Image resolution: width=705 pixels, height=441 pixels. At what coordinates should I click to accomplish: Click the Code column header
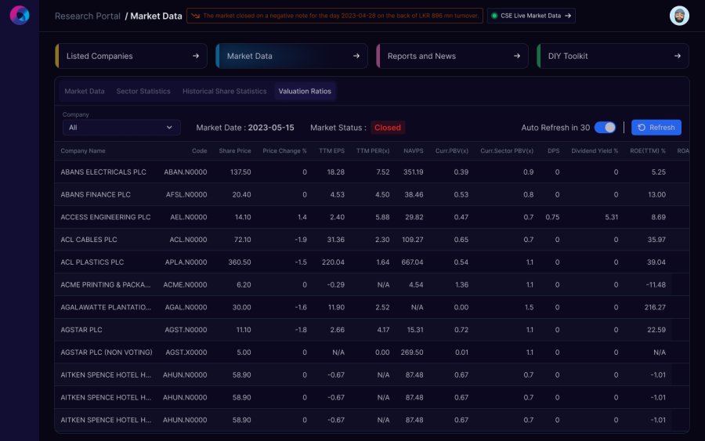199,151
